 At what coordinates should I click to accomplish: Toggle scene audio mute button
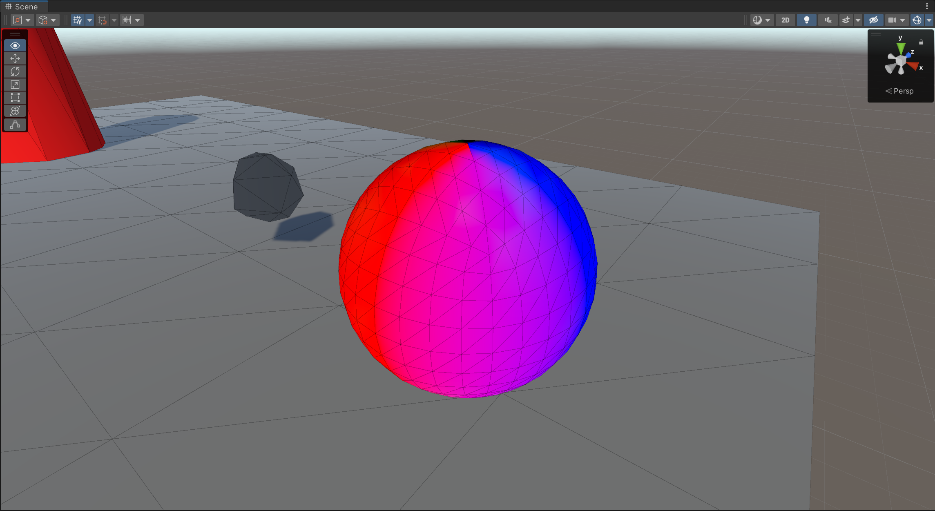coord(828,20)
